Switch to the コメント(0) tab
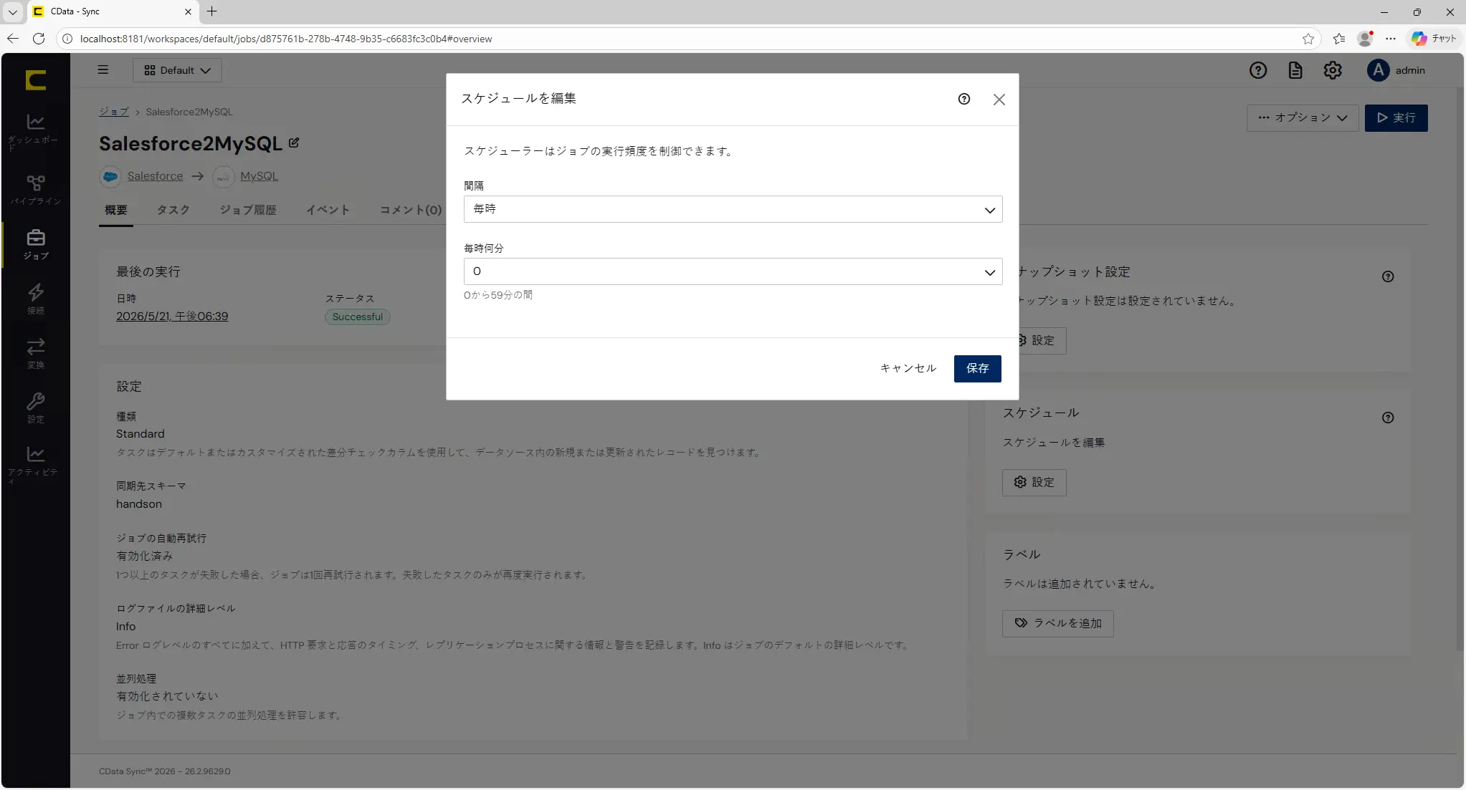The width and height of the screenshot is (1466, 790). (411, 210)
